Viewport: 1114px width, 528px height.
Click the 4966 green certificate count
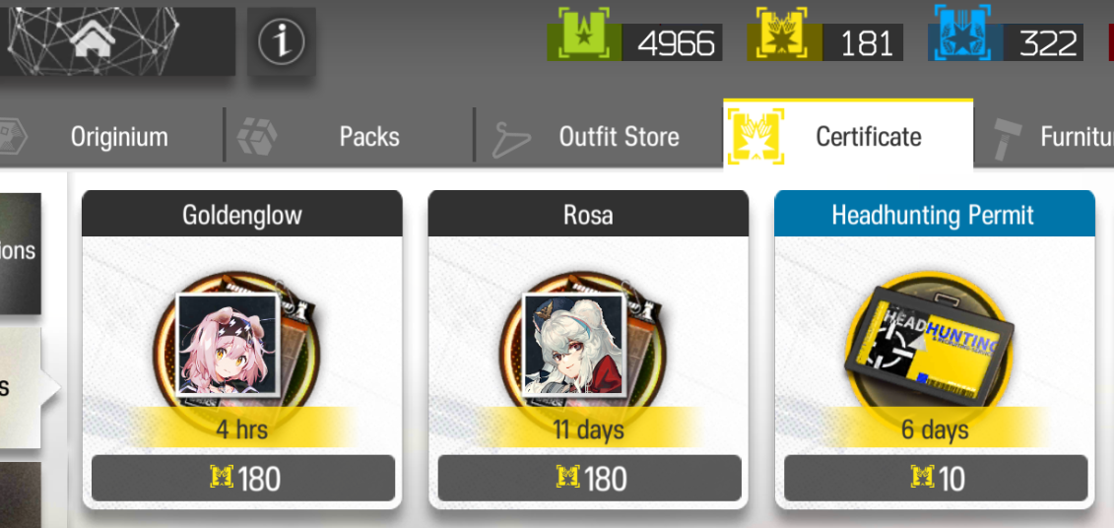pyautogui.click(x=676, y=44)
